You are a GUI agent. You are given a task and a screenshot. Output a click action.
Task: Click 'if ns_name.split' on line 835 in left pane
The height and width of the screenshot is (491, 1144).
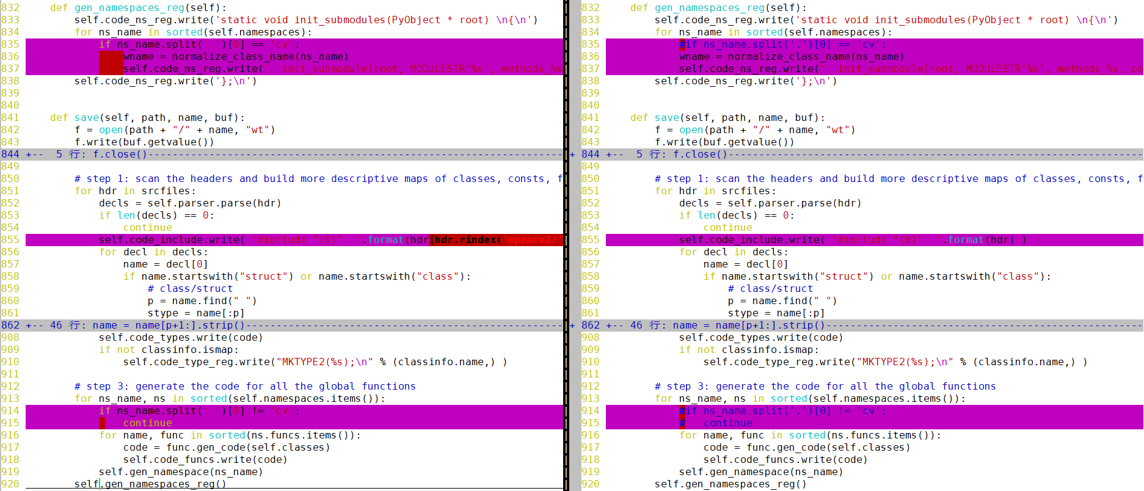(x=199, y=45)
